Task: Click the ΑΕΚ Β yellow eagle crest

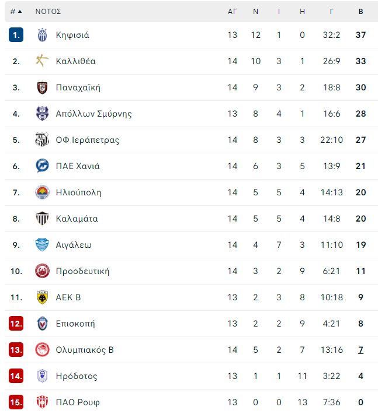Action: pos(42,297)
